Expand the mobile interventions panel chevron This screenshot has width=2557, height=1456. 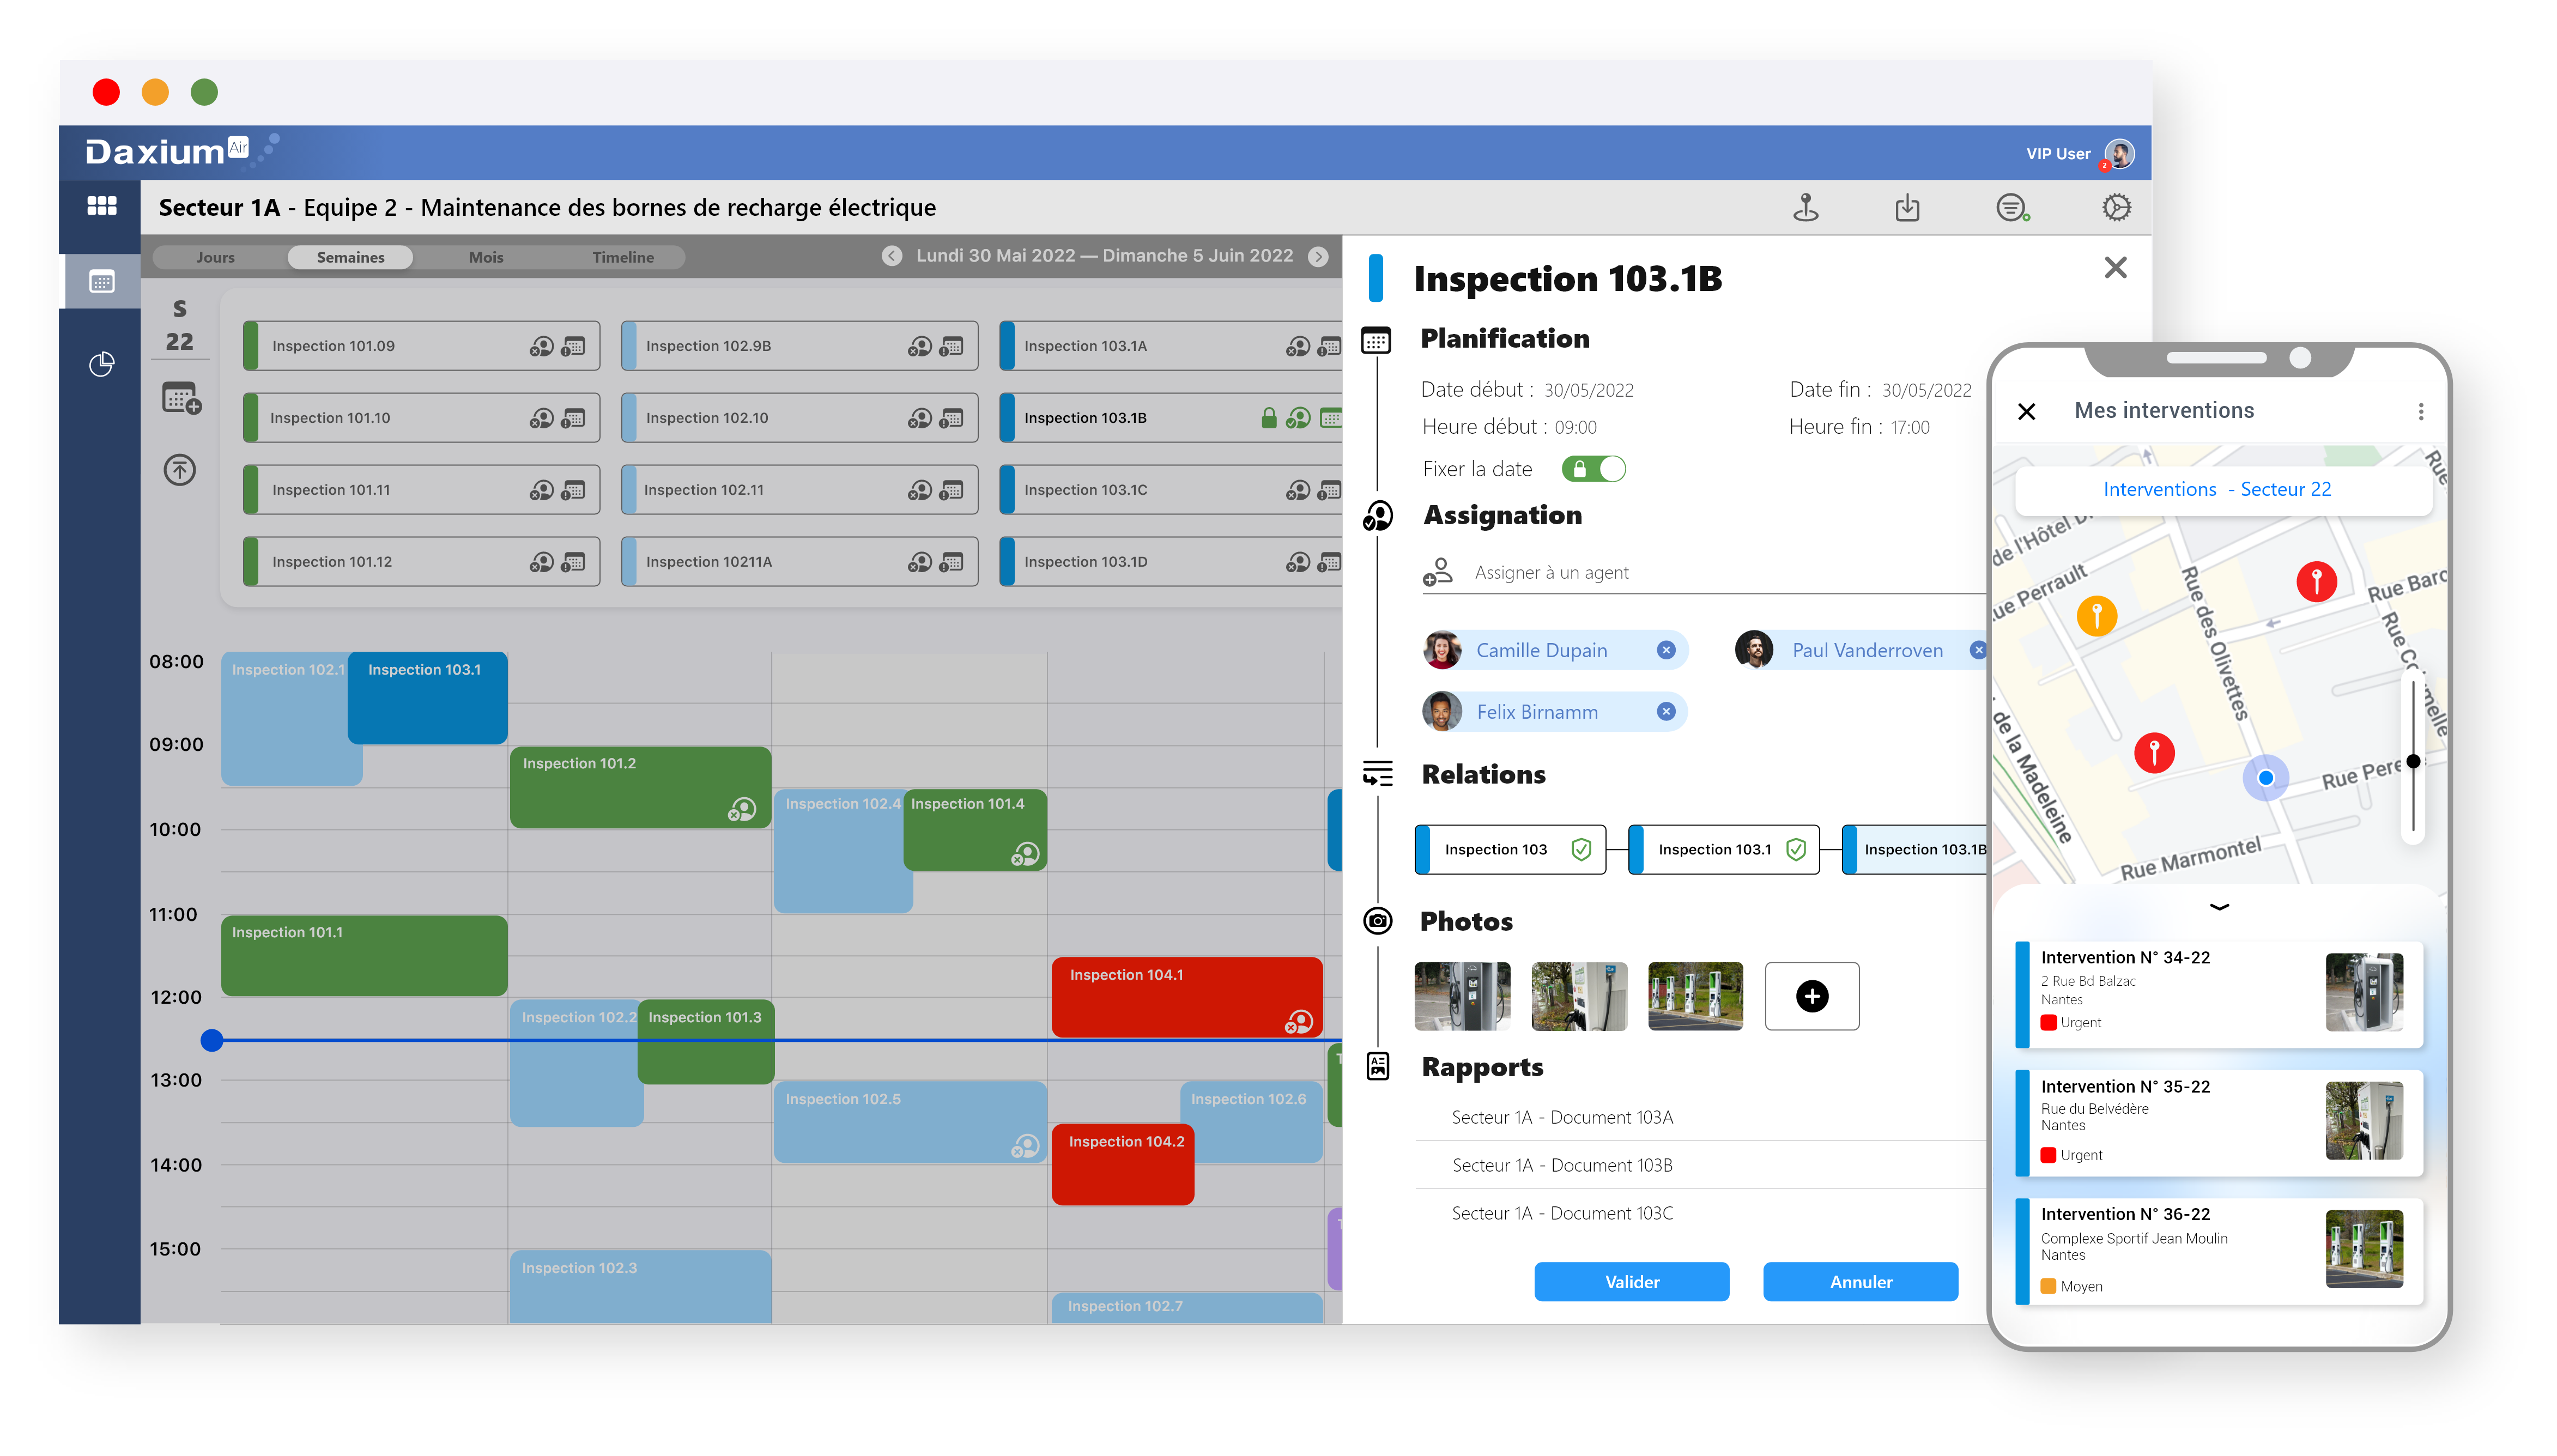click(x=2218, y=906)
